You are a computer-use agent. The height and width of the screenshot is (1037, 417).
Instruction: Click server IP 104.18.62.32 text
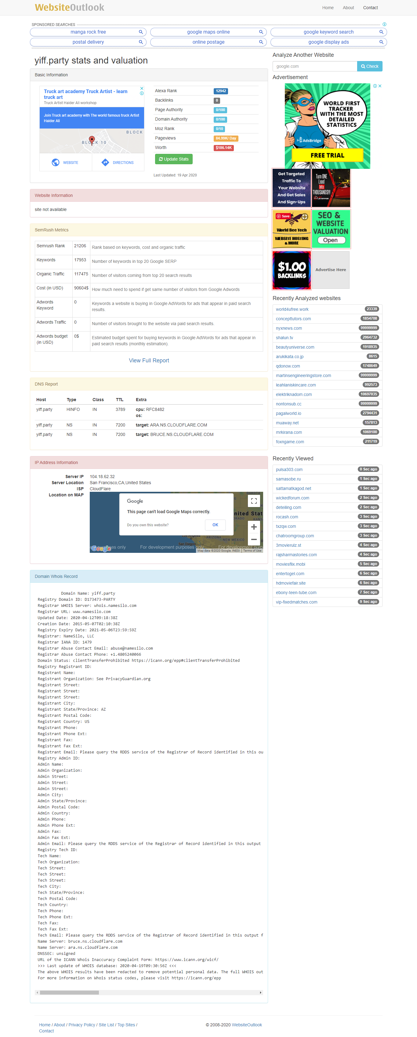point(102,477)
